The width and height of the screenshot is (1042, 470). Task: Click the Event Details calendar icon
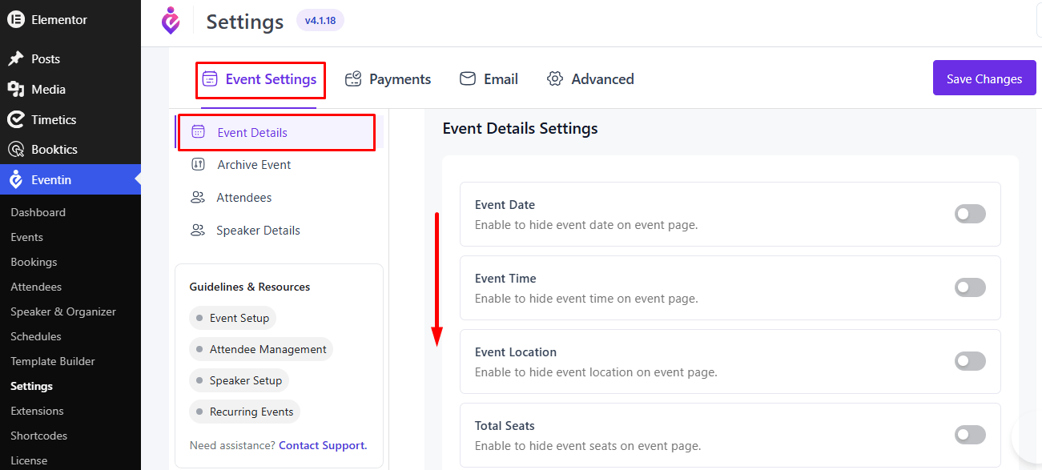coord(199,132)
